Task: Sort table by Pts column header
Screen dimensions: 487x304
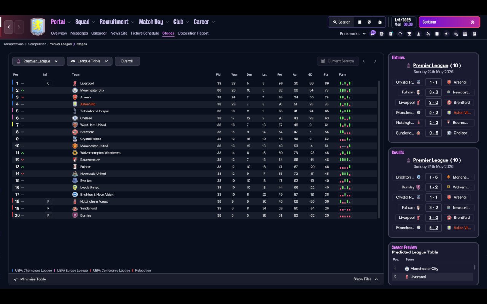Action: tap(326, 74)
